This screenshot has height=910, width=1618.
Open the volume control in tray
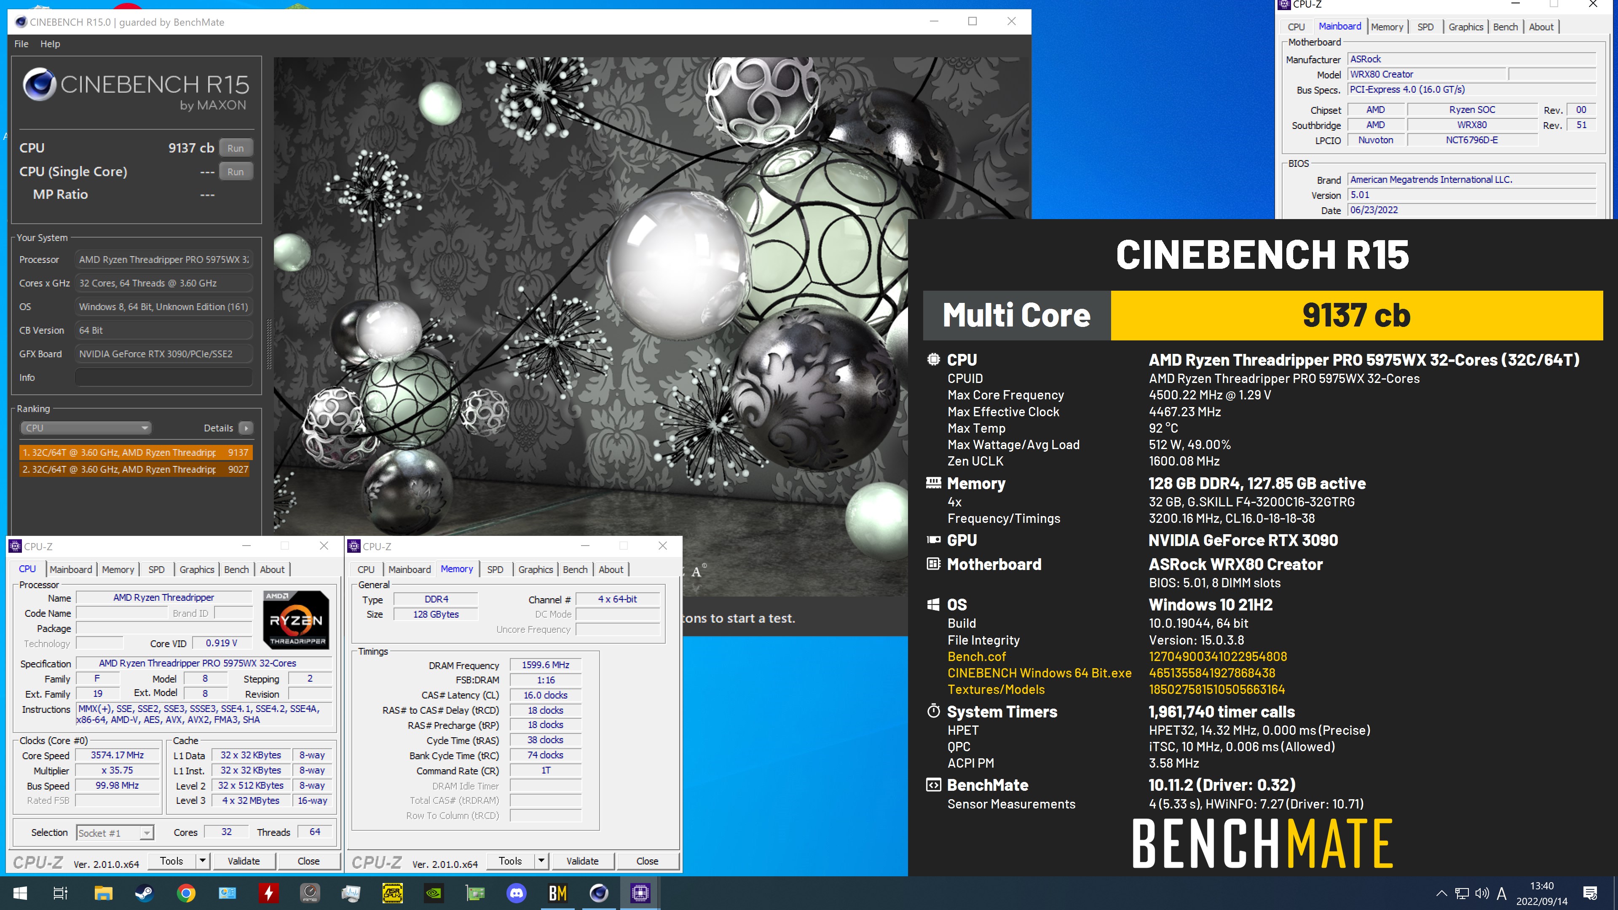[1482, 893]
